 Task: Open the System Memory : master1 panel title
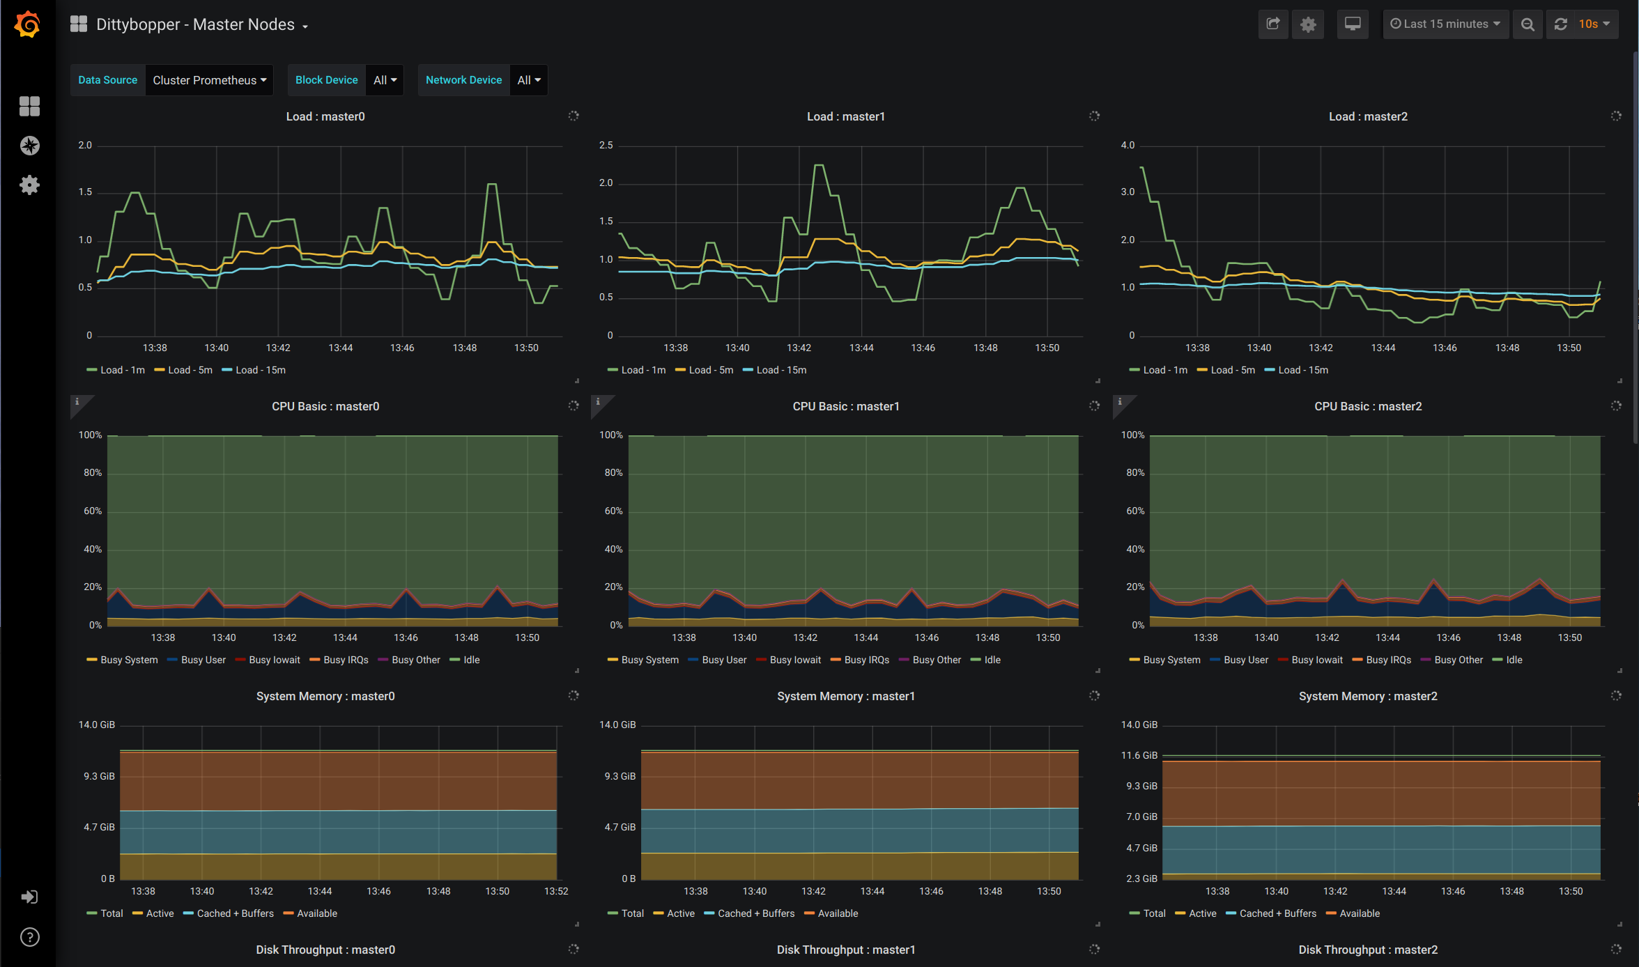846,696
